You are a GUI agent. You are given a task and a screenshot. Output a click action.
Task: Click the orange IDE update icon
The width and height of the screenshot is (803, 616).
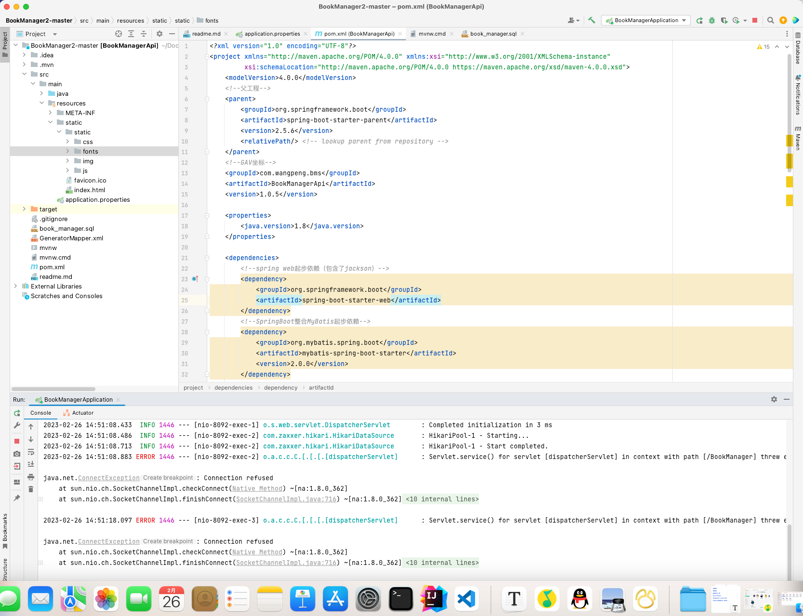click(x=783, y=20)
